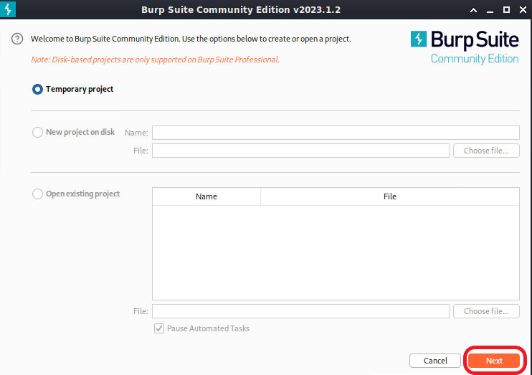532x375 pixels.
Task: Click the Burp Suite Community Edition logo
Action: point(465,47)
